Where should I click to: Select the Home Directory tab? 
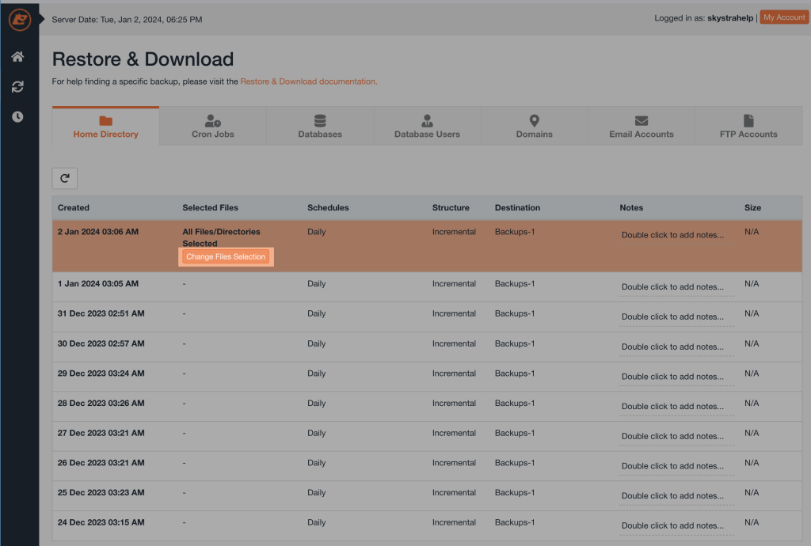[x=106, y=127]
